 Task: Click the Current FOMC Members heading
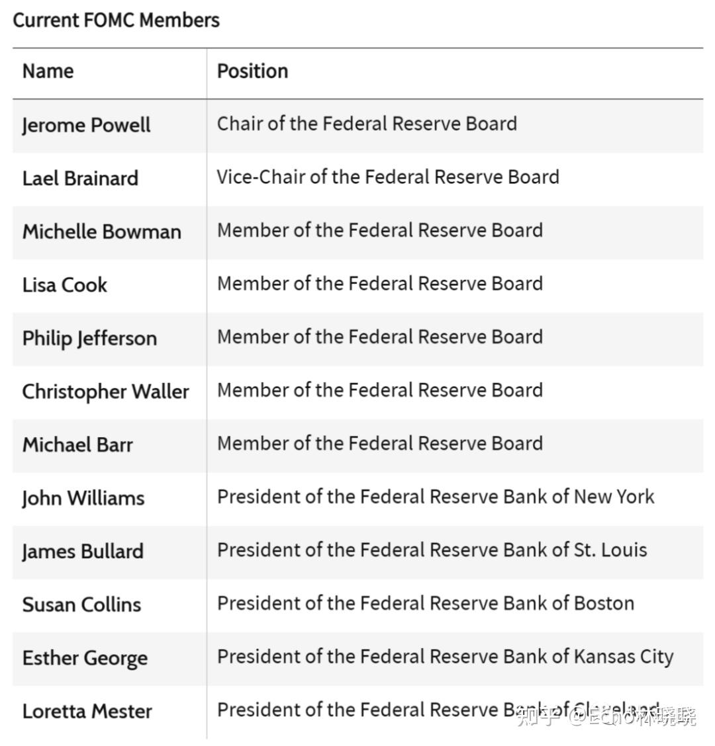click(x=116, y=20)
